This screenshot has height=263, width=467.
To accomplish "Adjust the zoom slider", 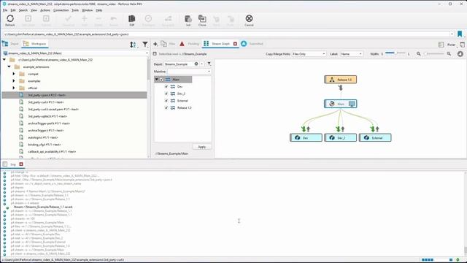I will point(433,53).
